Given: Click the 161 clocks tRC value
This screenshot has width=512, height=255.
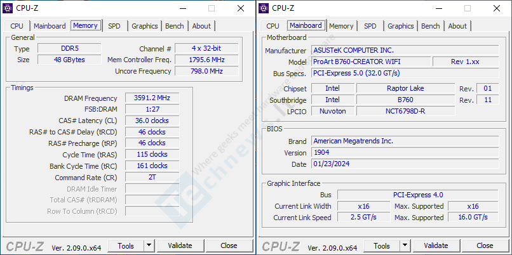Looking at the screenshot, I should [152, 166].
